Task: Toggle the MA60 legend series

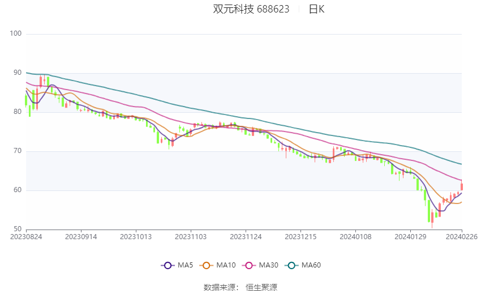Action: [303, 265]
